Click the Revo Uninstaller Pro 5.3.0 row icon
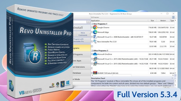 pos(95,41)
